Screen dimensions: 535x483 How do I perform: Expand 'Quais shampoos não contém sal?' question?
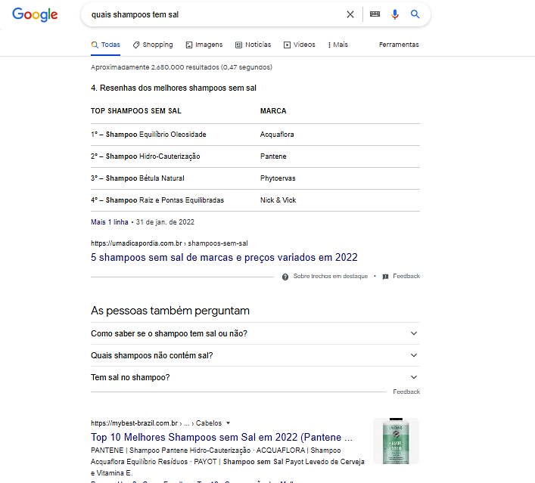(x=413, y=355)
